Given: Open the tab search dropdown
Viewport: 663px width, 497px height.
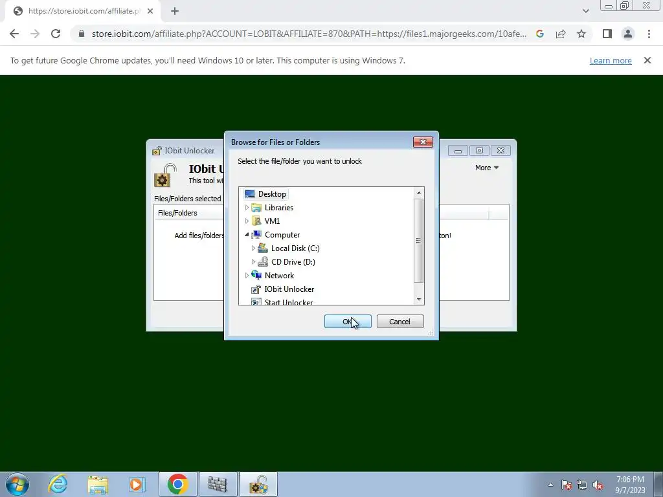Looking at the screenshot, I should [x=585, y=11].
